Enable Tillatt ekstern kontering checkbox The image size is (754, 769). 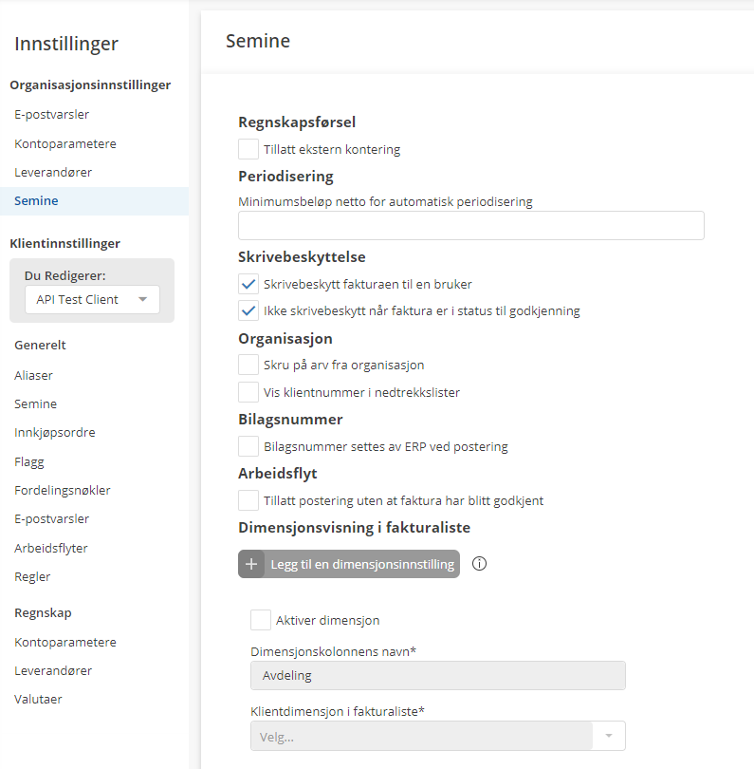[x=248, y=149]
